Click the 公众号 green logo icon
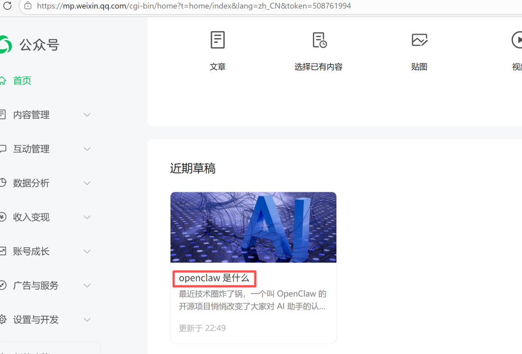This screenshot has height=354, width=522. tap(5, 44)
